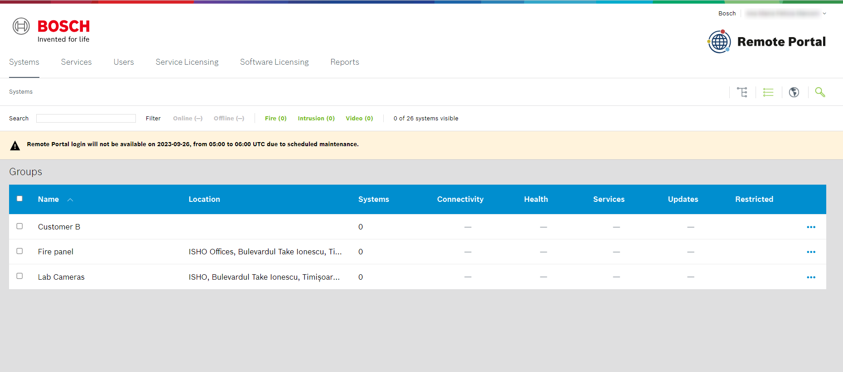Open the Lab Cameras group
Viewport: 843px width, 372px height.
tap(61, 277)
